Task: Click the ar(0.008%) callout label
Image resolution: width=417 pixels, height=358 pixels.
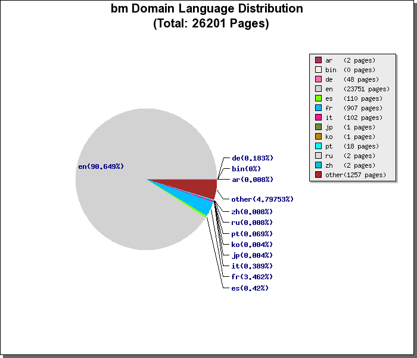Action: 253,180
